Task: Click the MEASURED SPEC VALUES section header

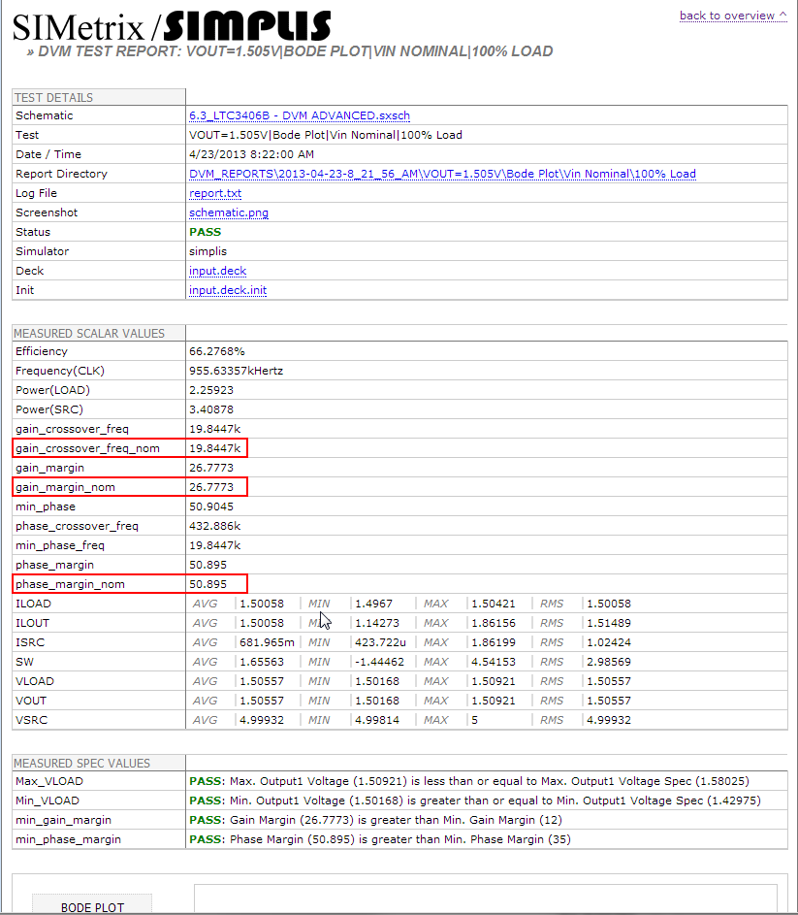Action: (82, 763)
